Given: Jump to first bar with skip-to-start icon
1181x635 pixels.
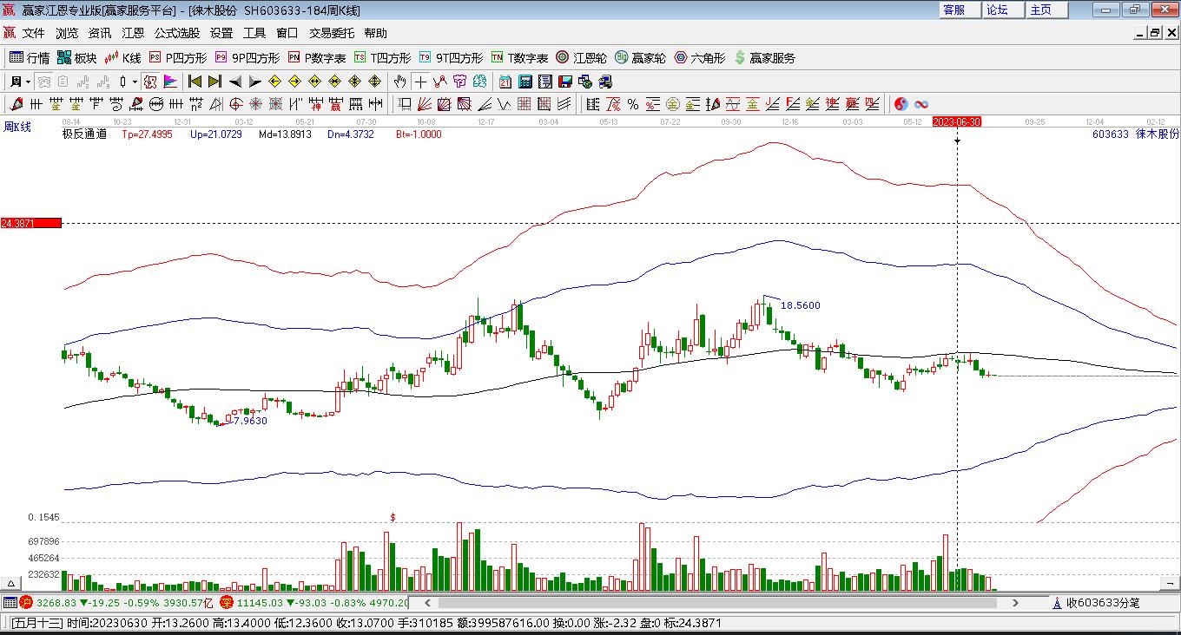Looking at the screenshot, I should click(x=195, y=82).
